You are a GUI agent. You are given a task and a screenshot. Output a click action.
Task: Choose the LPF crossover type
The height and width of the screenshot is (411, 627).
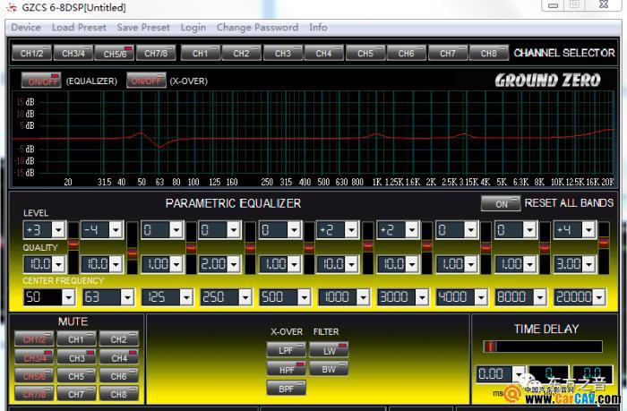click(286, 350)
